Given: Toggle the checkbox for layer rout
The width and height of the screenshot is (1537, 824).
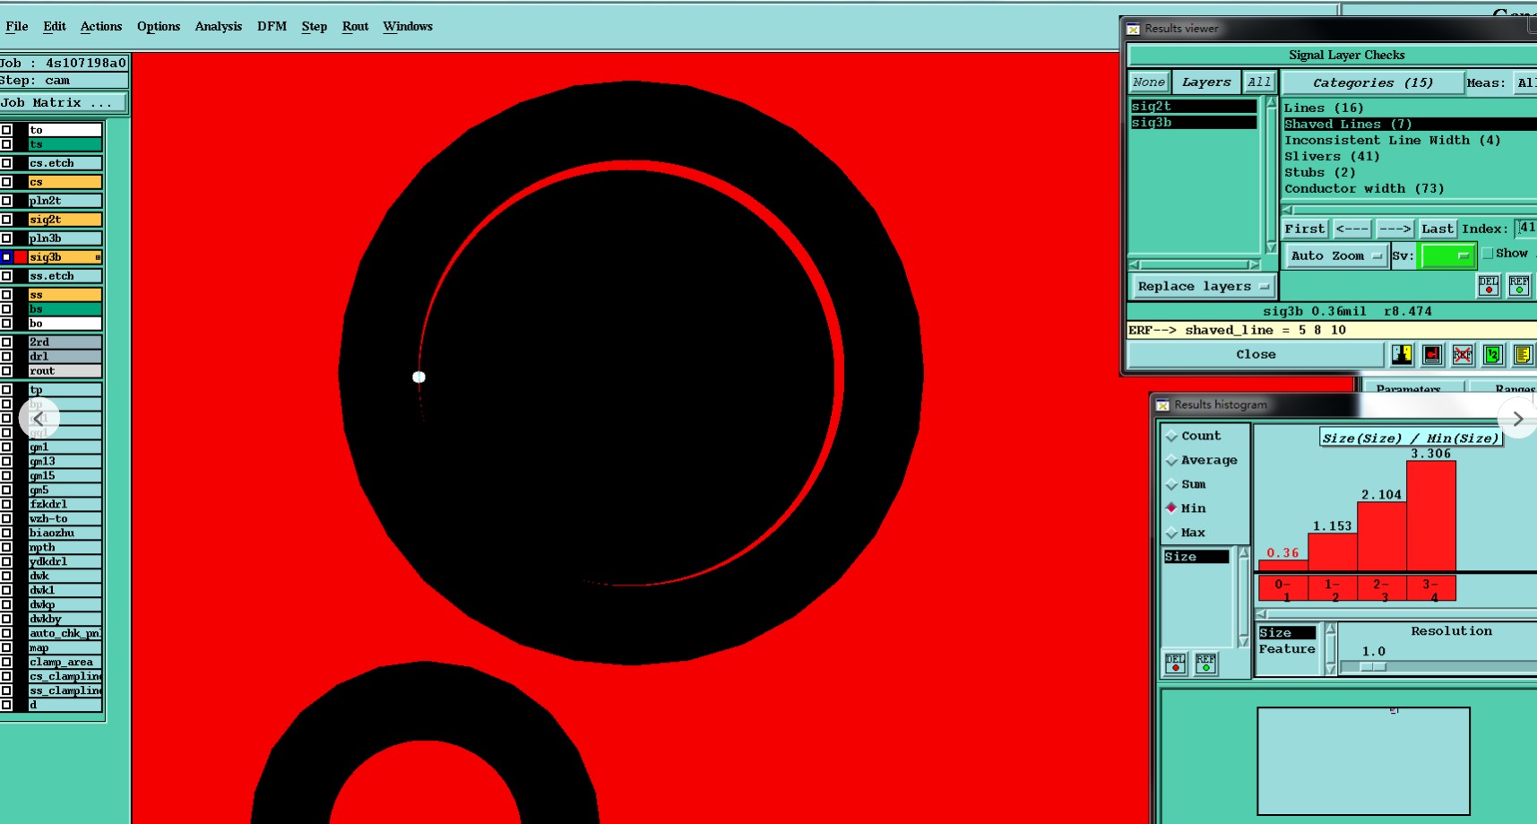Looking at the screenshot, I should coord(6,371).
